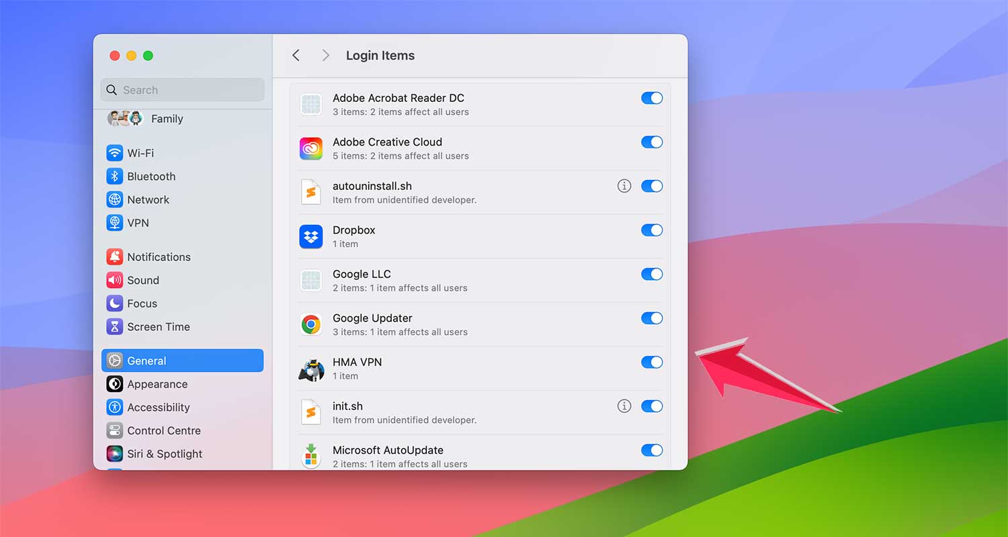This screenshot has width=1008, height=537.
Task: Click the back navigation chevron
Action: coord(296,56)
